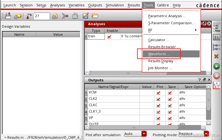Select the tran analysis type cell
Screen dimensions: 222x140
click(x=96, y=36)
